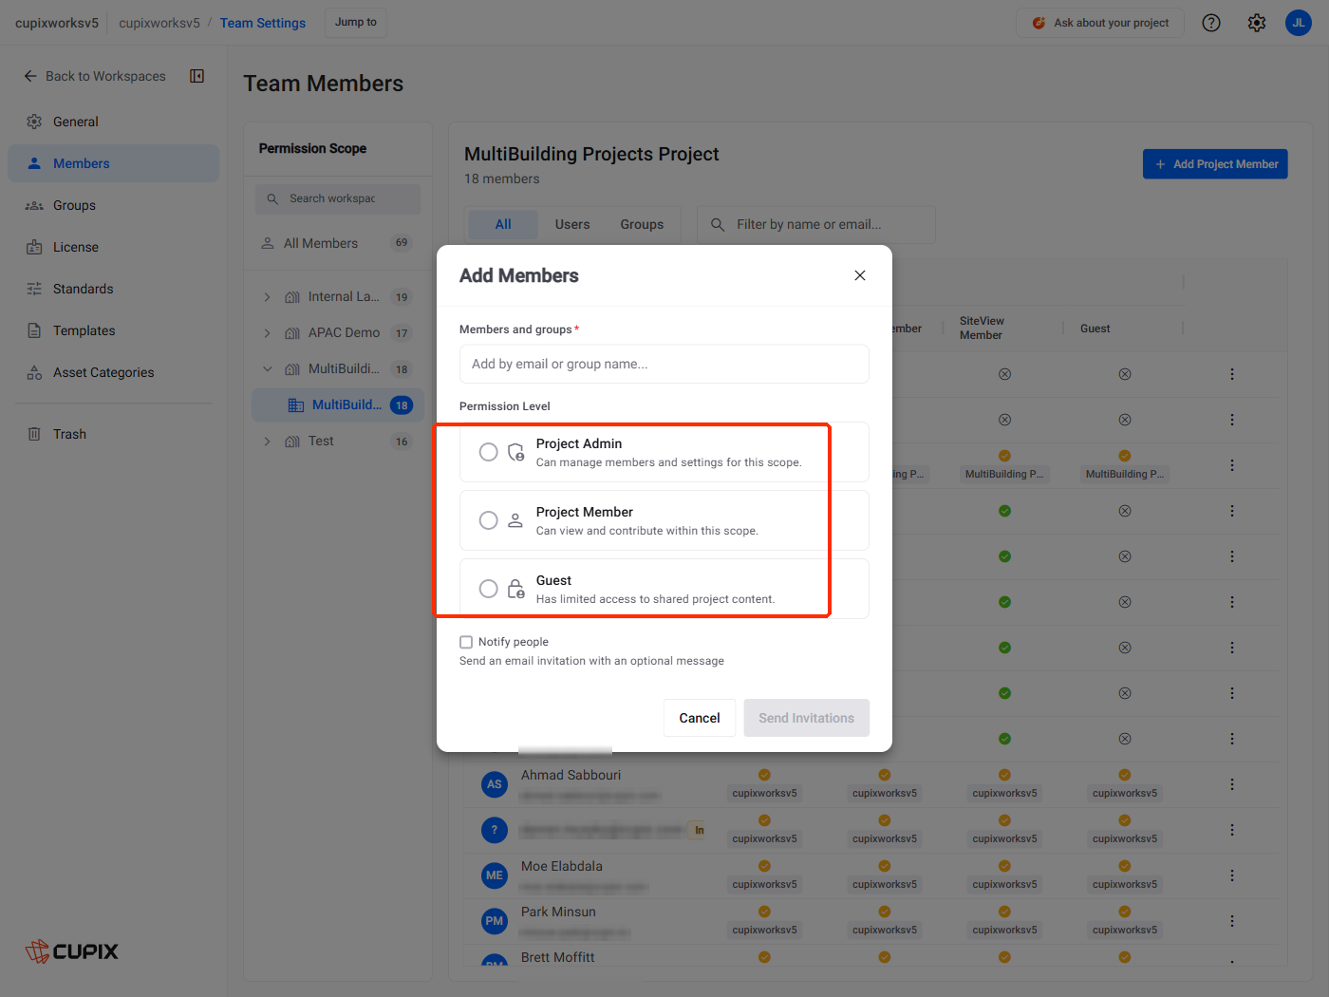Open the Jump to button
The width and height of the screenshot is (1329, 997).
(x=356, y=23)
